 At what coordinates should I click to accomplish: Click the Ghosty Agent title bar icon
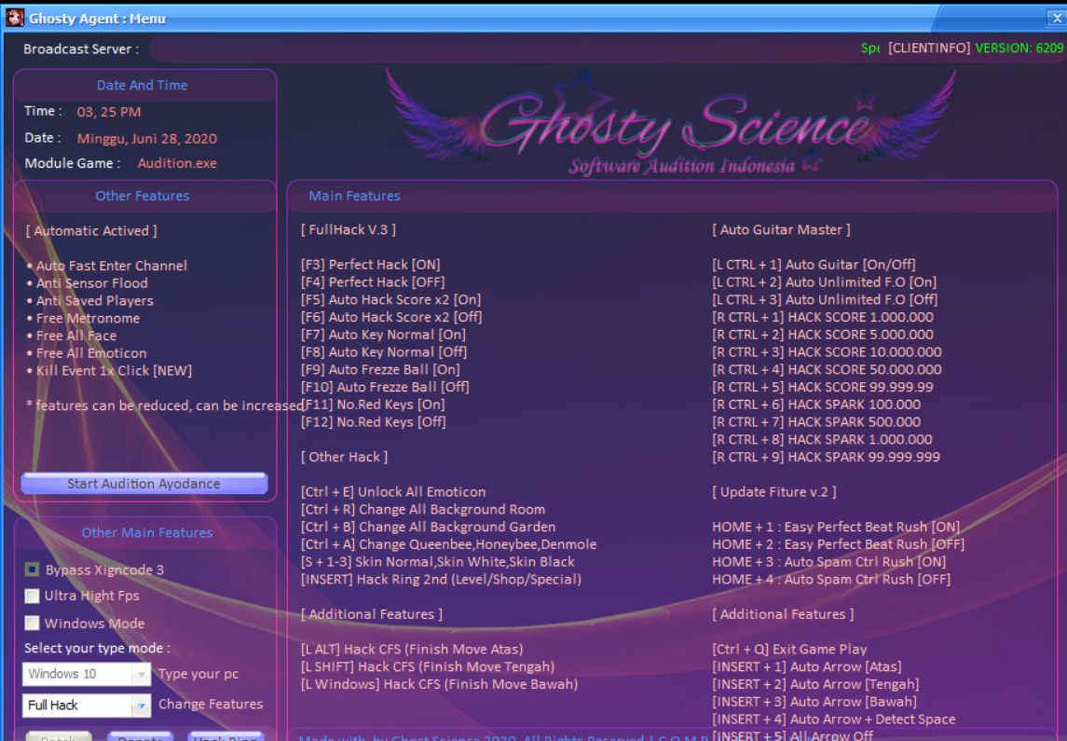pyautogui.click(x=14, y=18)
